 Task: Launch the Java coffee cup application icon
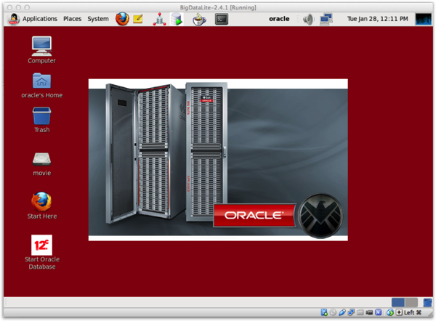[199, 20]
